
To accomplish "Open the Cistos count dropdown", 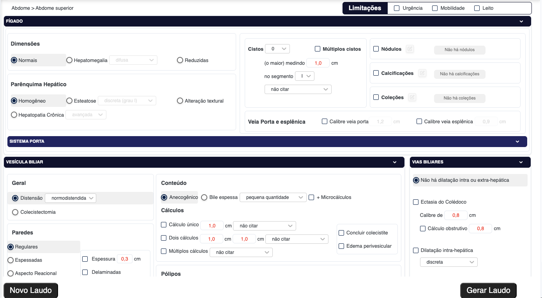I will tap(277, 49).
